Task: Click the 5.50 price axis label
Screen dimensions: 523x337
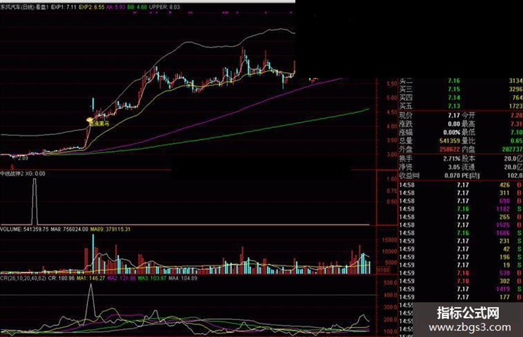Action: tap(392, 84)
